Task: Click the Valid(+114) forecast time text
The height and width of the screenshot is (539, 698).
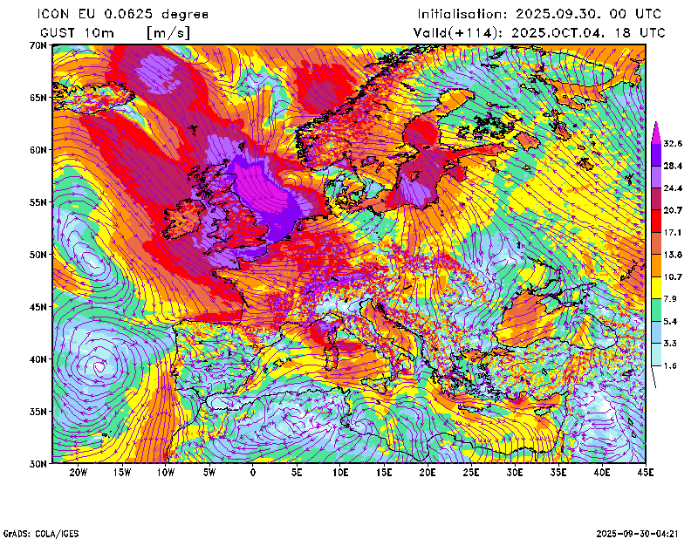Action: point(539,32)
